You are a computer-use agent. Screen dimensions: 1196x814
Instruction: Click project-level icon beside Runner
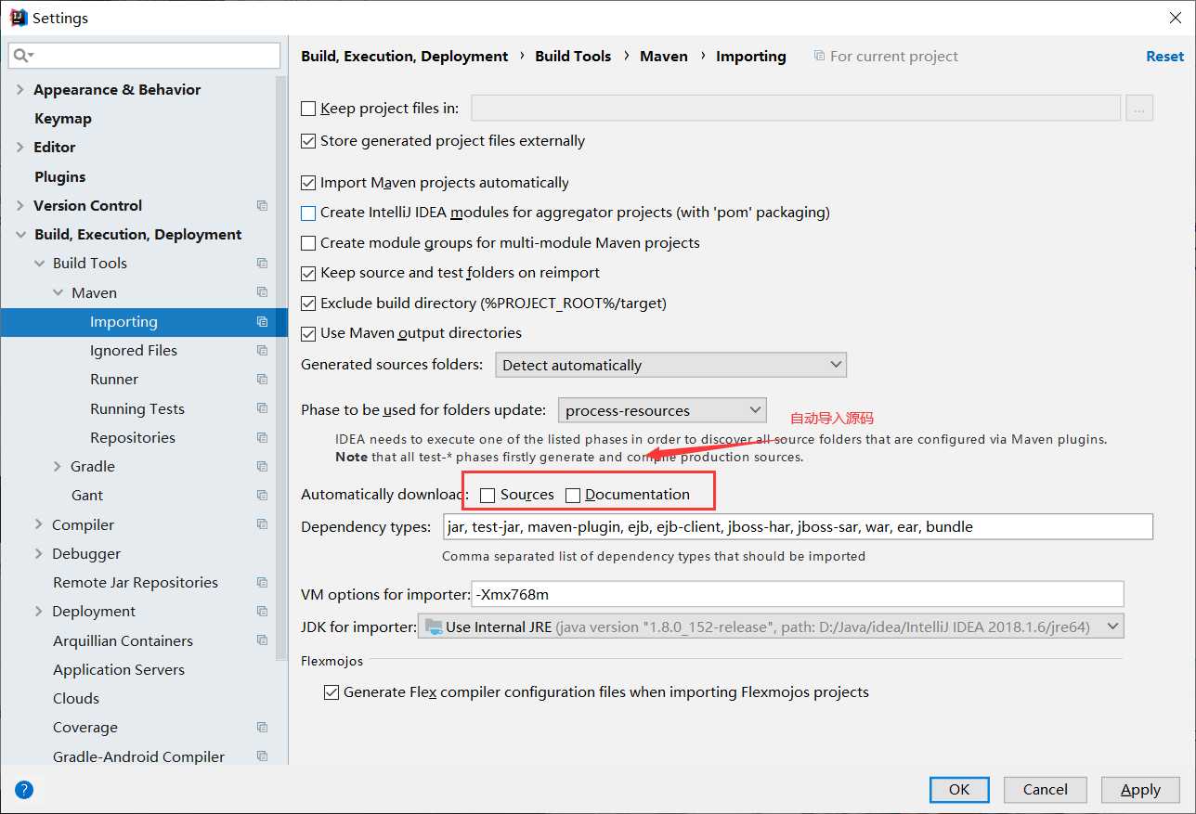pos(262,379)
